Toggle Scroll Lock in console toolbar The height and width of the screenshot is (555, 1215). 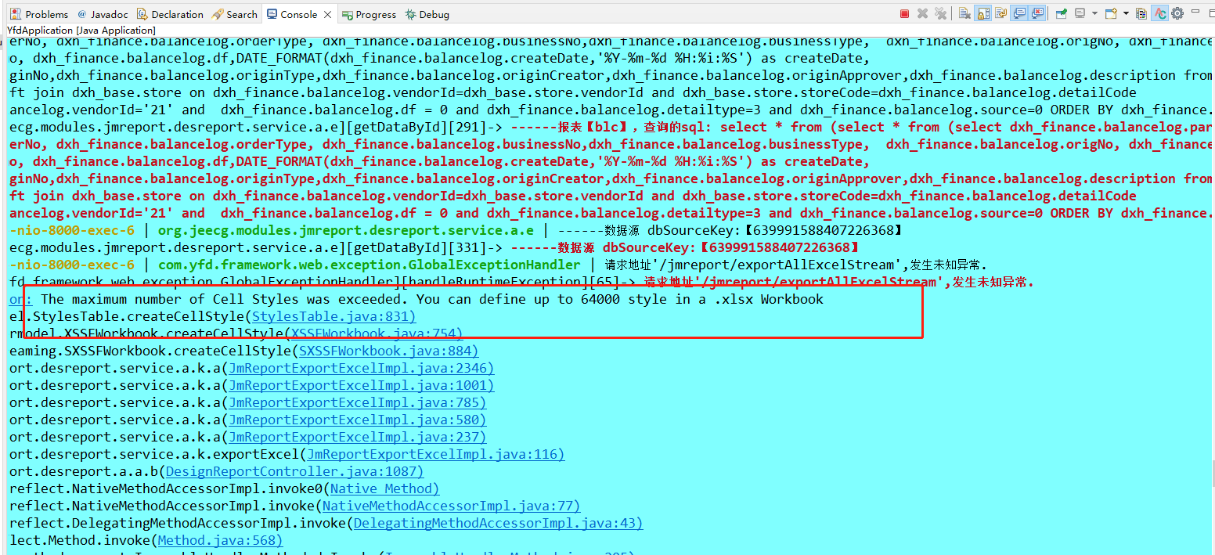(982, 13)
